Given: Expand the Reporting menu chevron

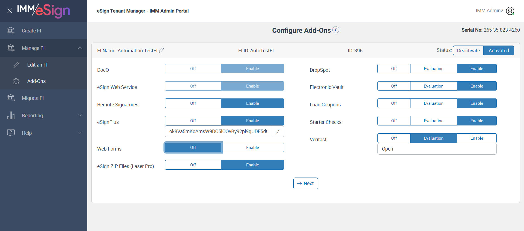Looking at the screenshot, I should [x=80, y=115].
